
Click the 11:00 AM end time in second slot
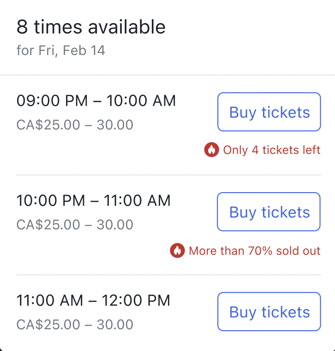[x=137, y=200]
